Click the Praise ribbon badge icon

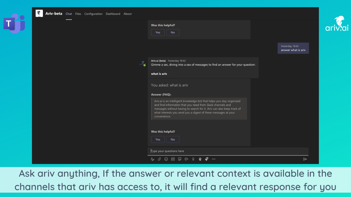193,159
